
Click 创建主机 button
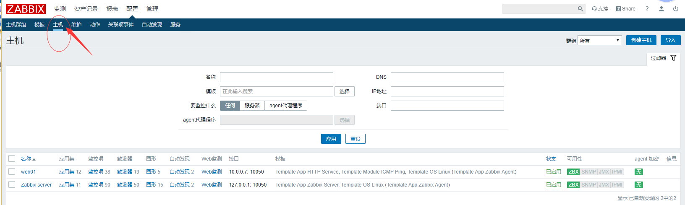pyautogui.click(x=641, y=40)
